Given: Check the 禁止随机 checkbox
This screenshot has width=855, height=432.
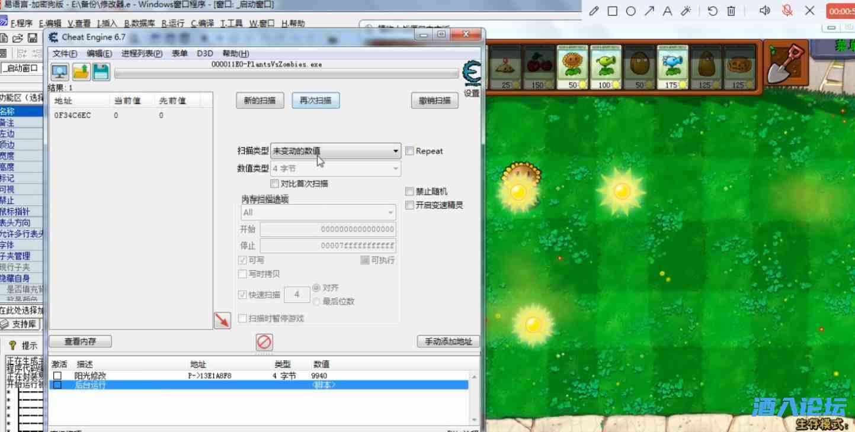Looking at the screenshot, I should 410,192.
